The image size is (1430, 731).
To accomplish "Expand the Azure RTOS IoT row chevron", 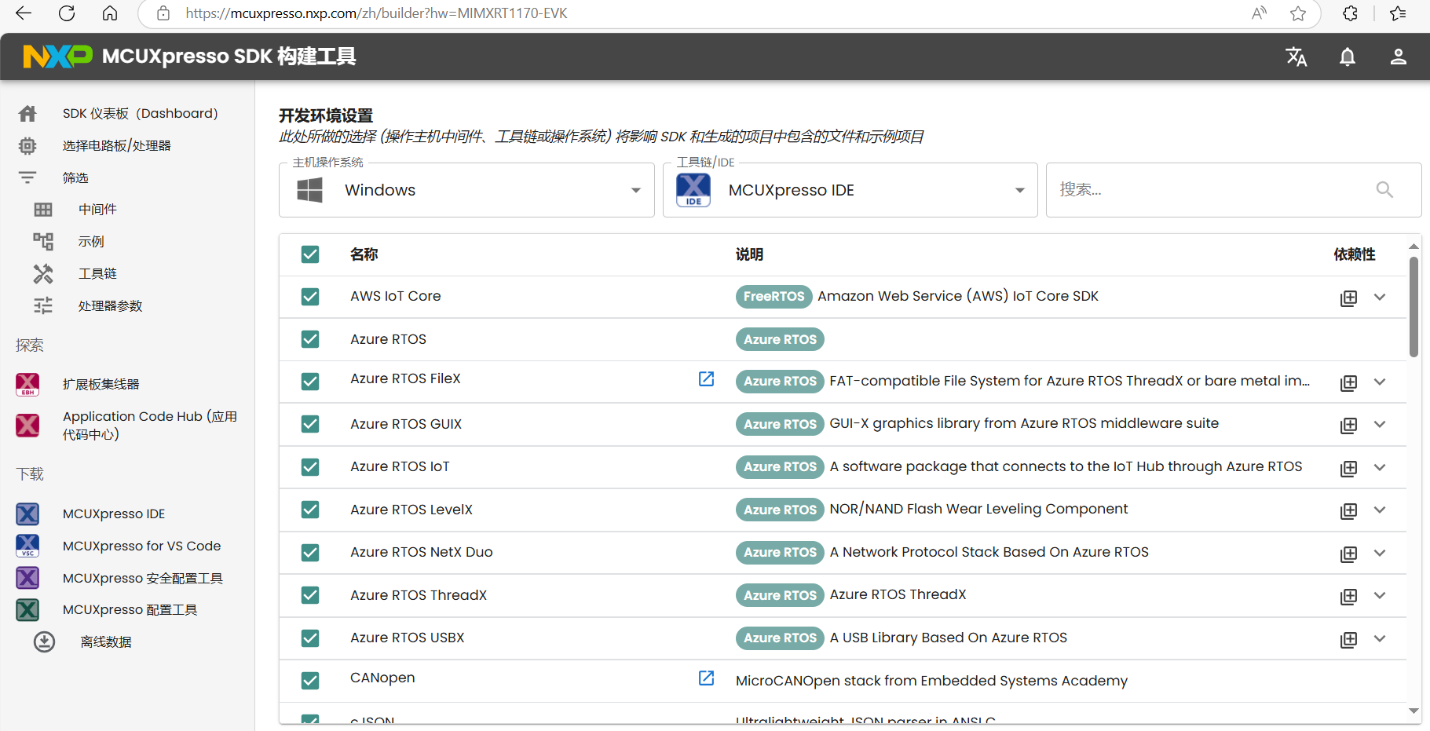I will pos(1380,467).
